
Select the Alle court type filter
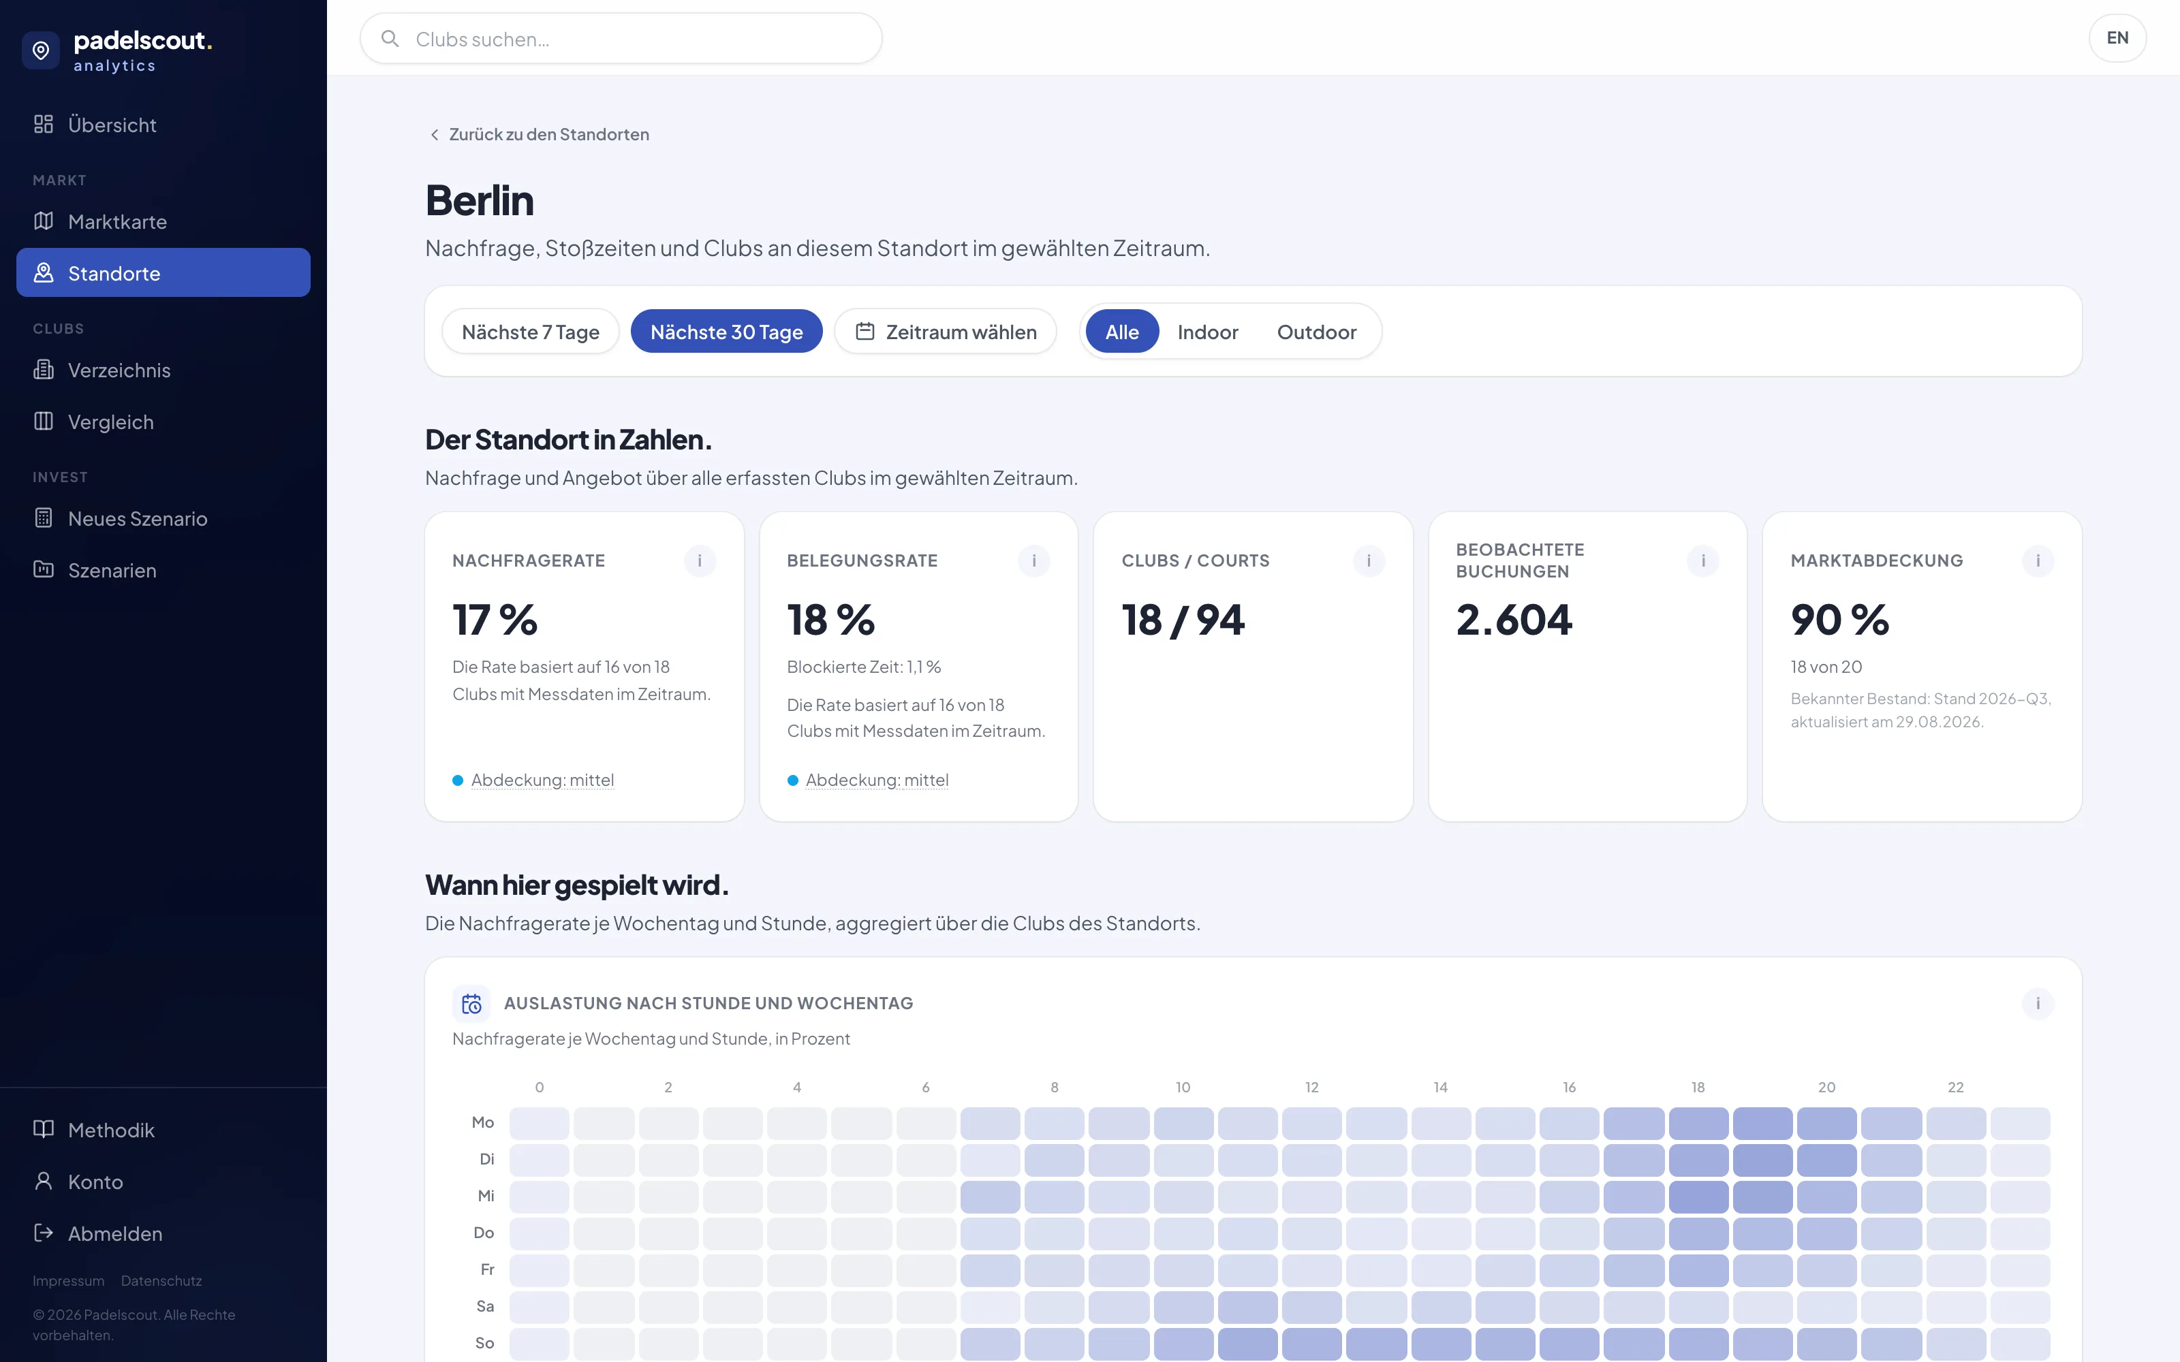point(1123,332)
